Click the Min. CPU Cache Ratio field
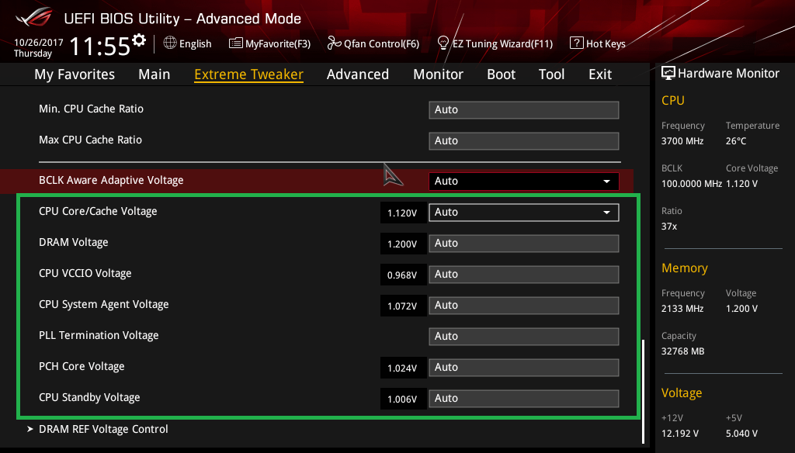Viewport: 795px width, 453px height. point(524,110)
